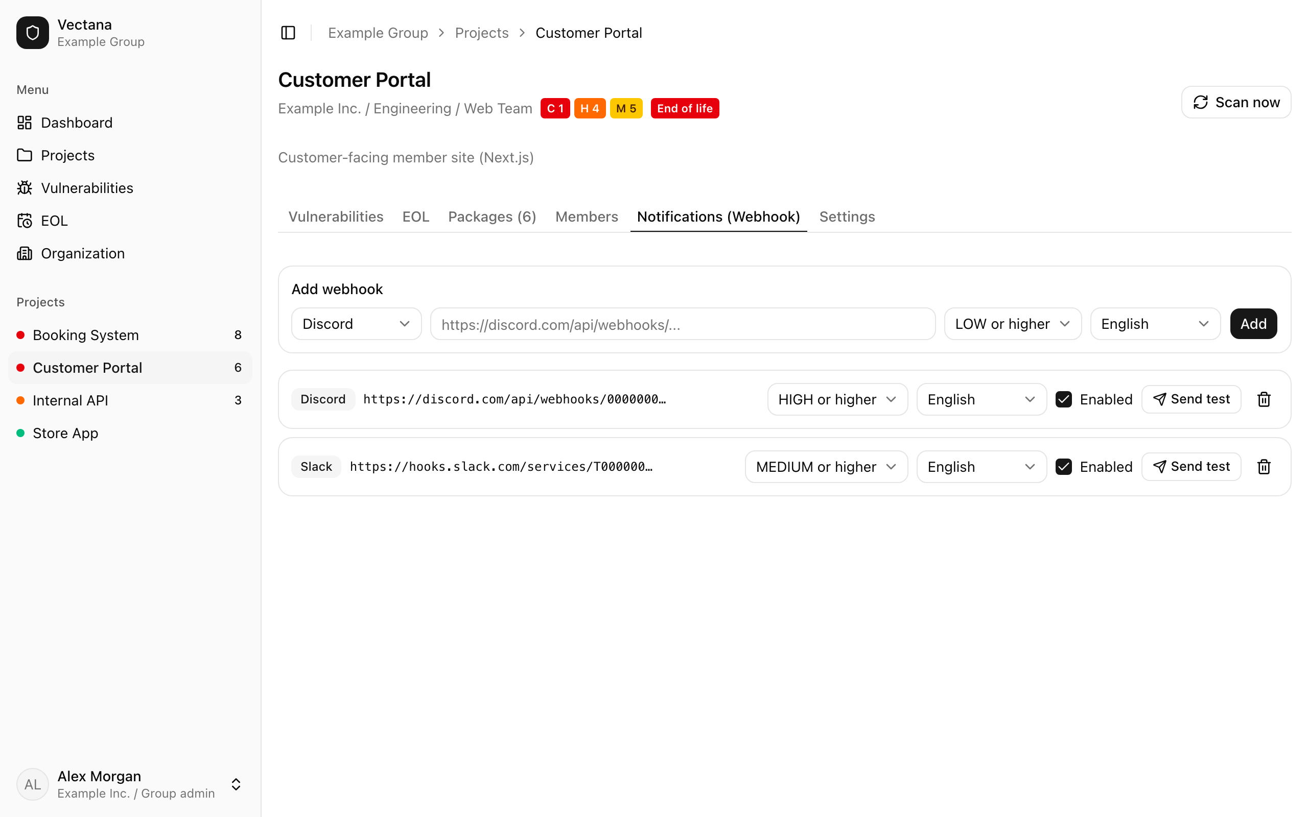1308x817 pixels.
Task: Click Projects in the breadcrumb
Action: 482,33
